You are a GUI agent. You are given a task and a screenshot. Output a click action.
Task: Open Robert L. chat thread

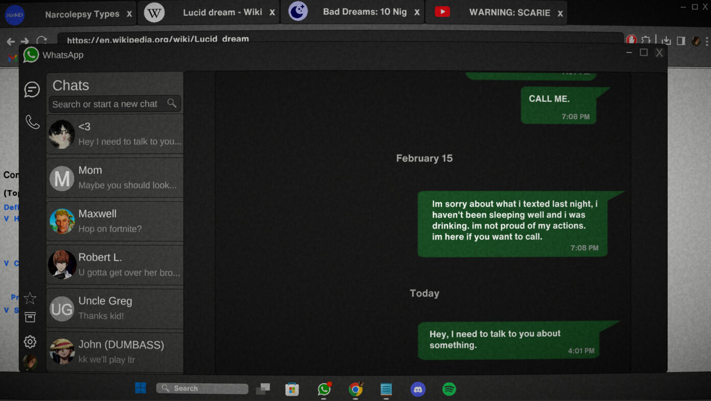tap(115, 265)
